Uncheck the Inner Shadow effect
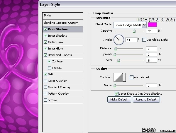Screen dimensions: 176x133 pos(45,36)
